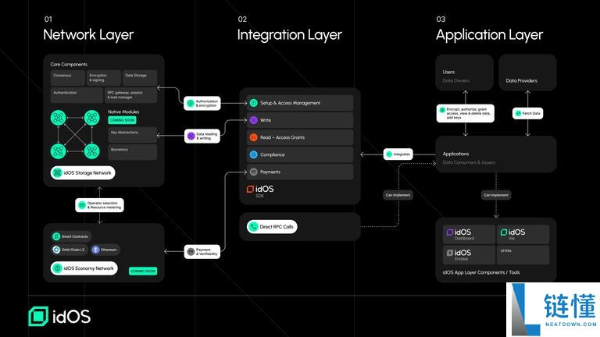Click the Payments card icon
The height and width of the screenshot is (337, 600).
tap(254, 172)
